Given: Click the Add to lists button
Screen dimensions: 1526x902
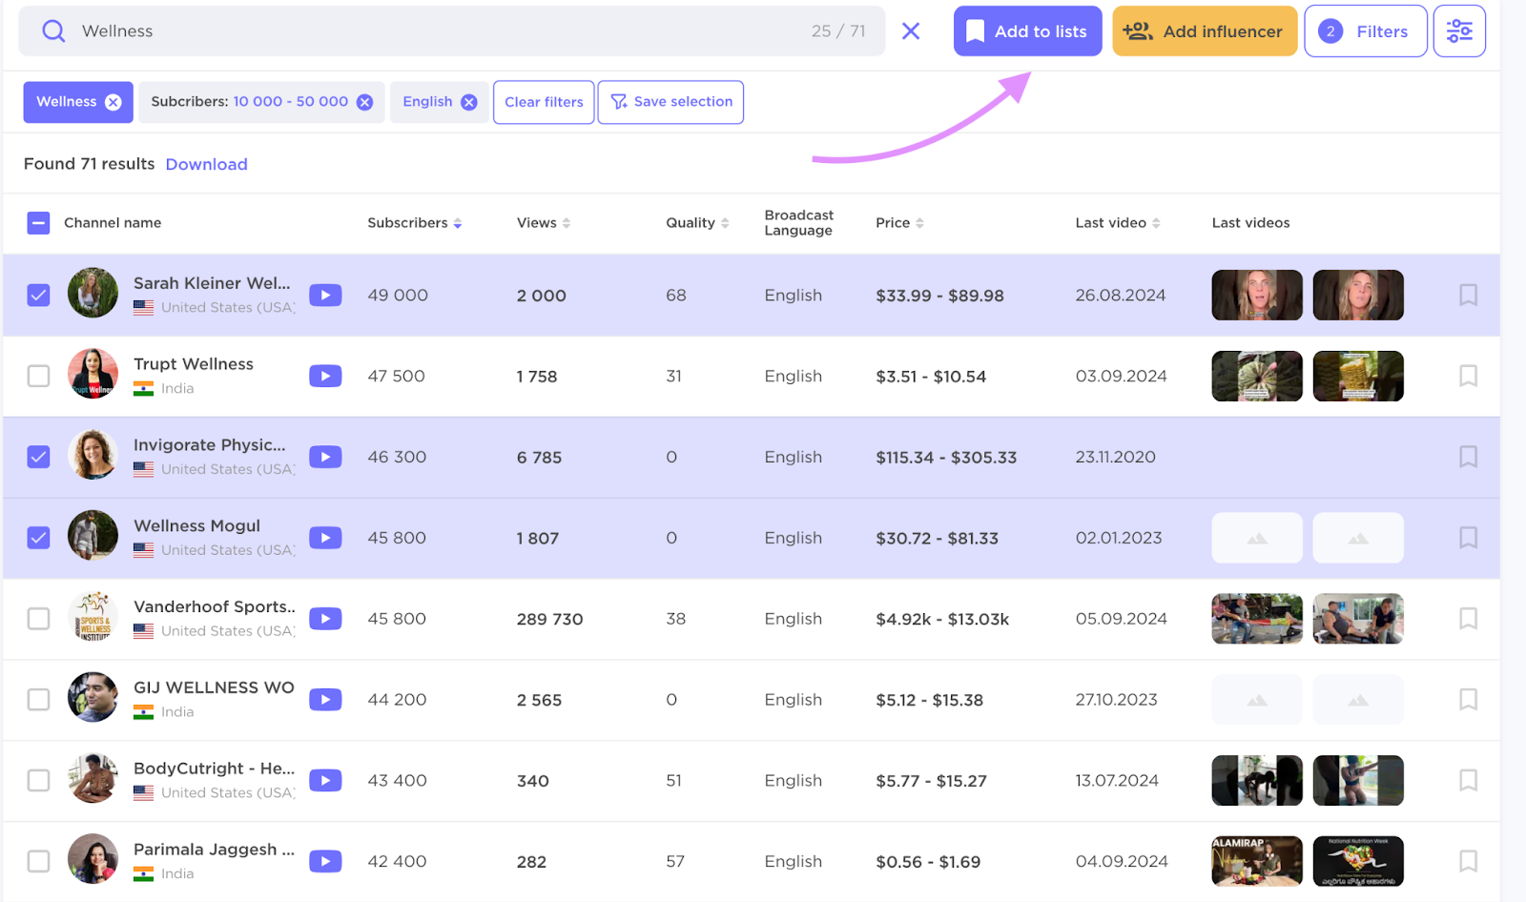Looking at the screenshot, I should click(x=1028, y=31).
